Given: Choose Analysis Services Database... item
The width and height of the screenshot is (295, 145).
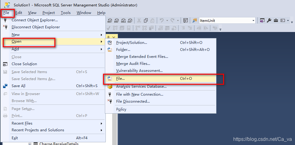Looking at the screenshot, I should (160, 87).
